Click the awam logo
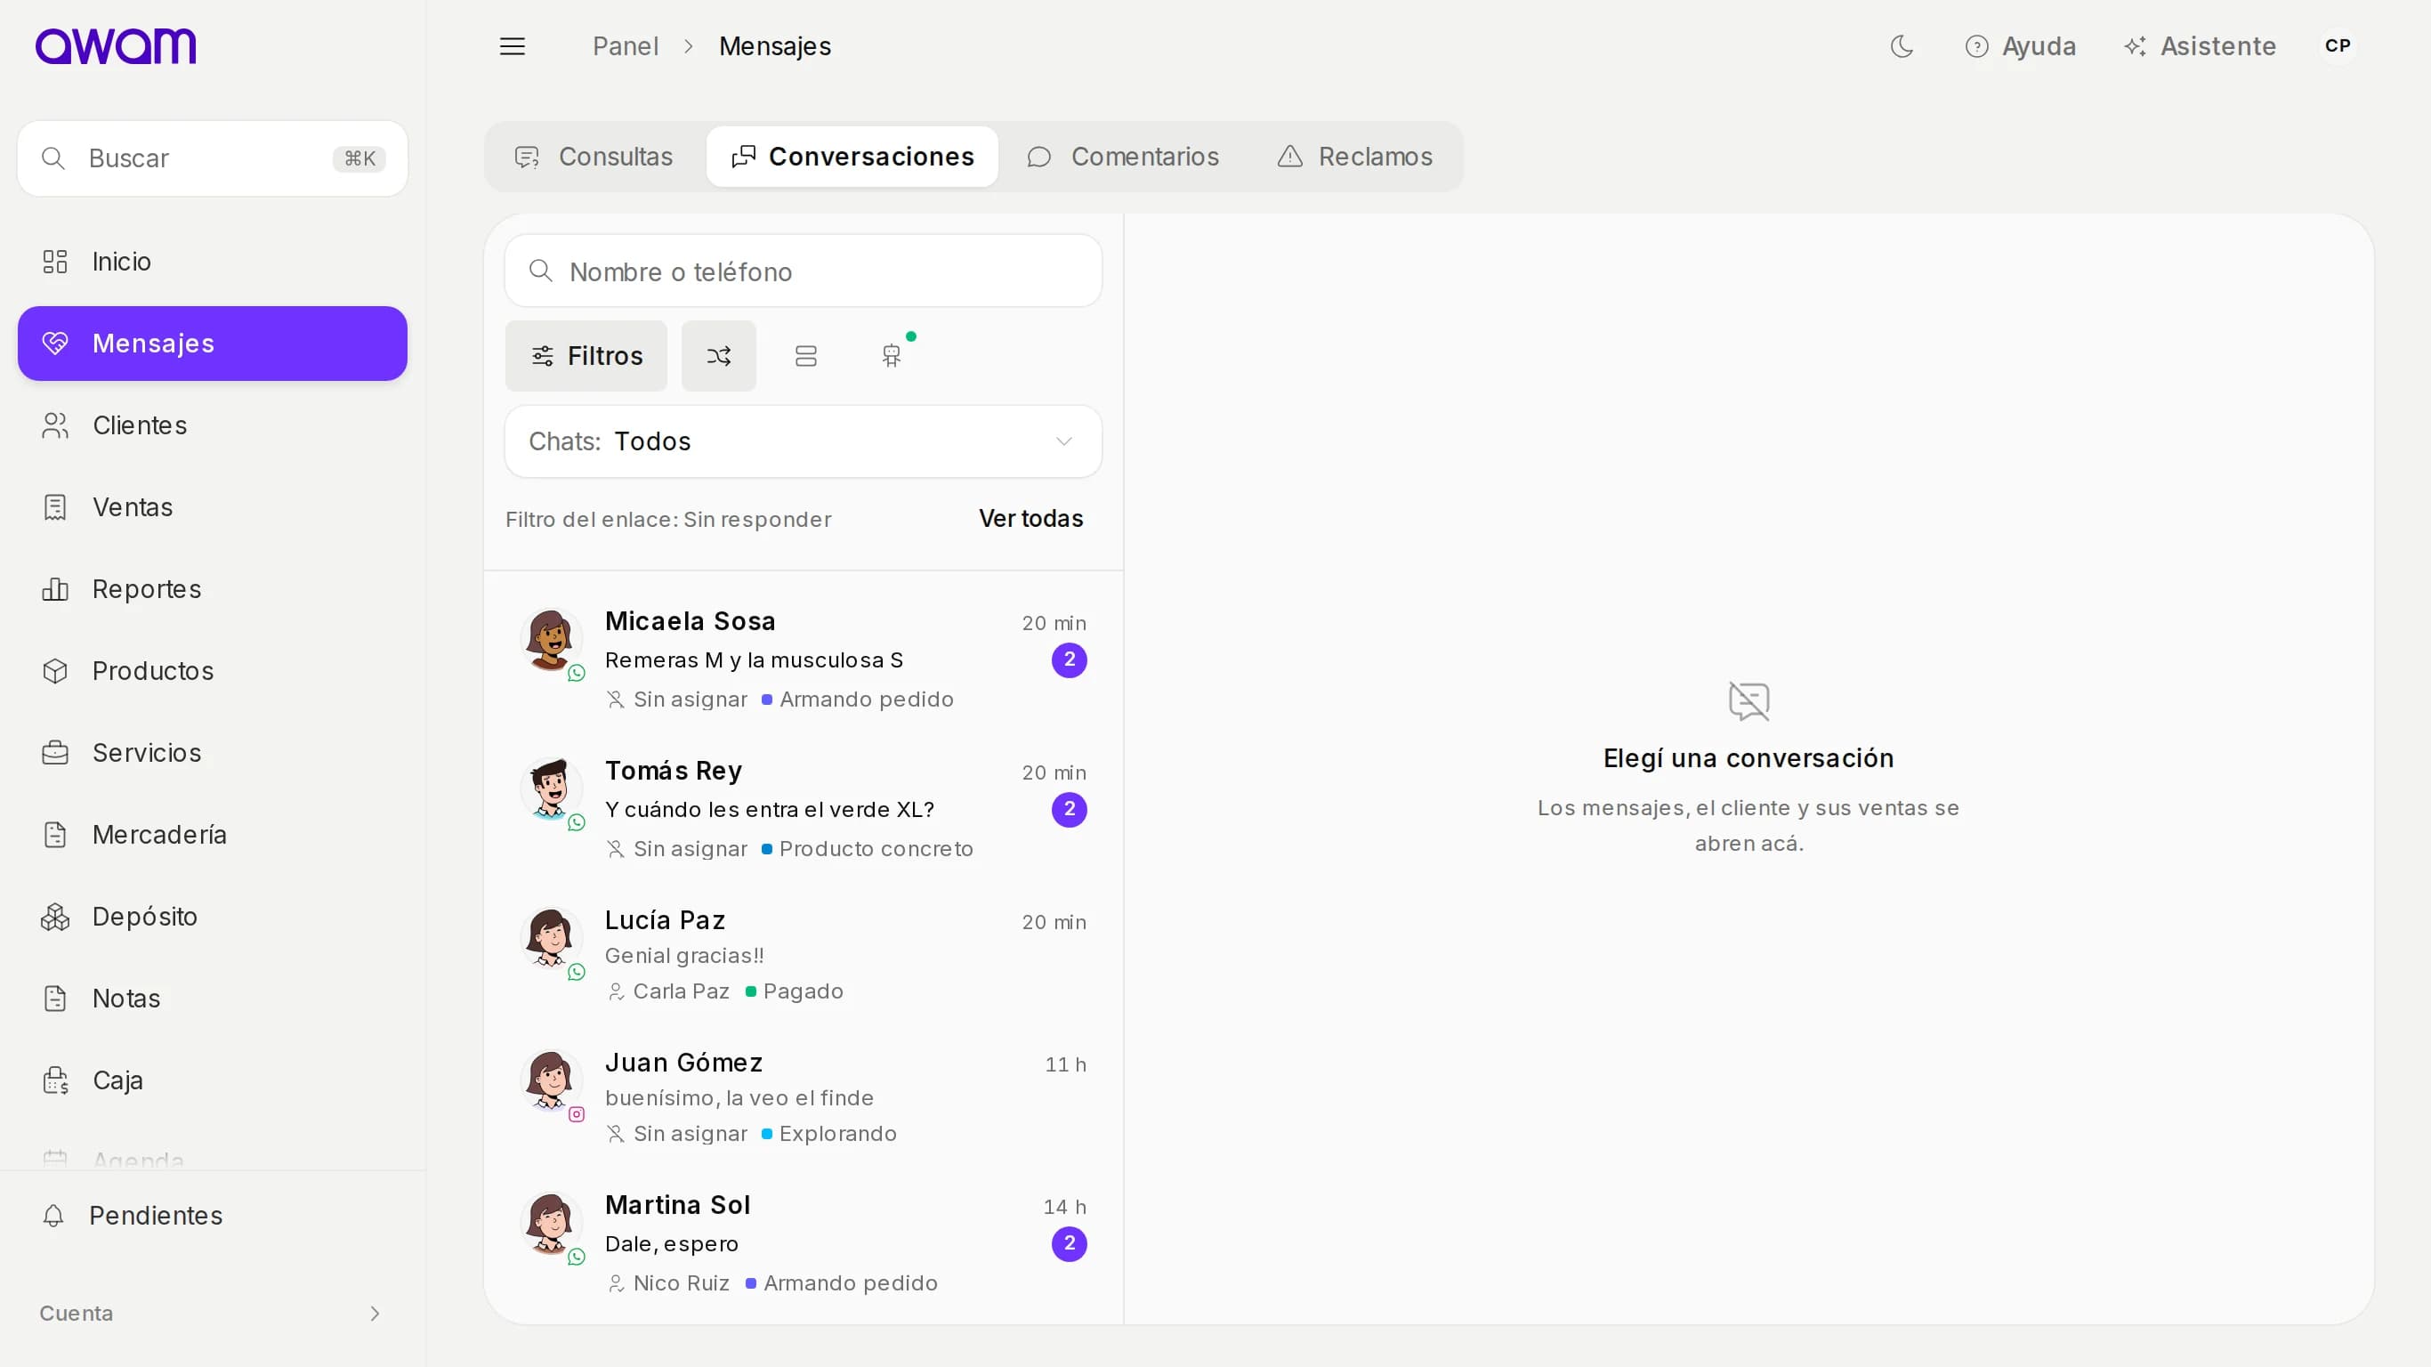 coord(116,45)
